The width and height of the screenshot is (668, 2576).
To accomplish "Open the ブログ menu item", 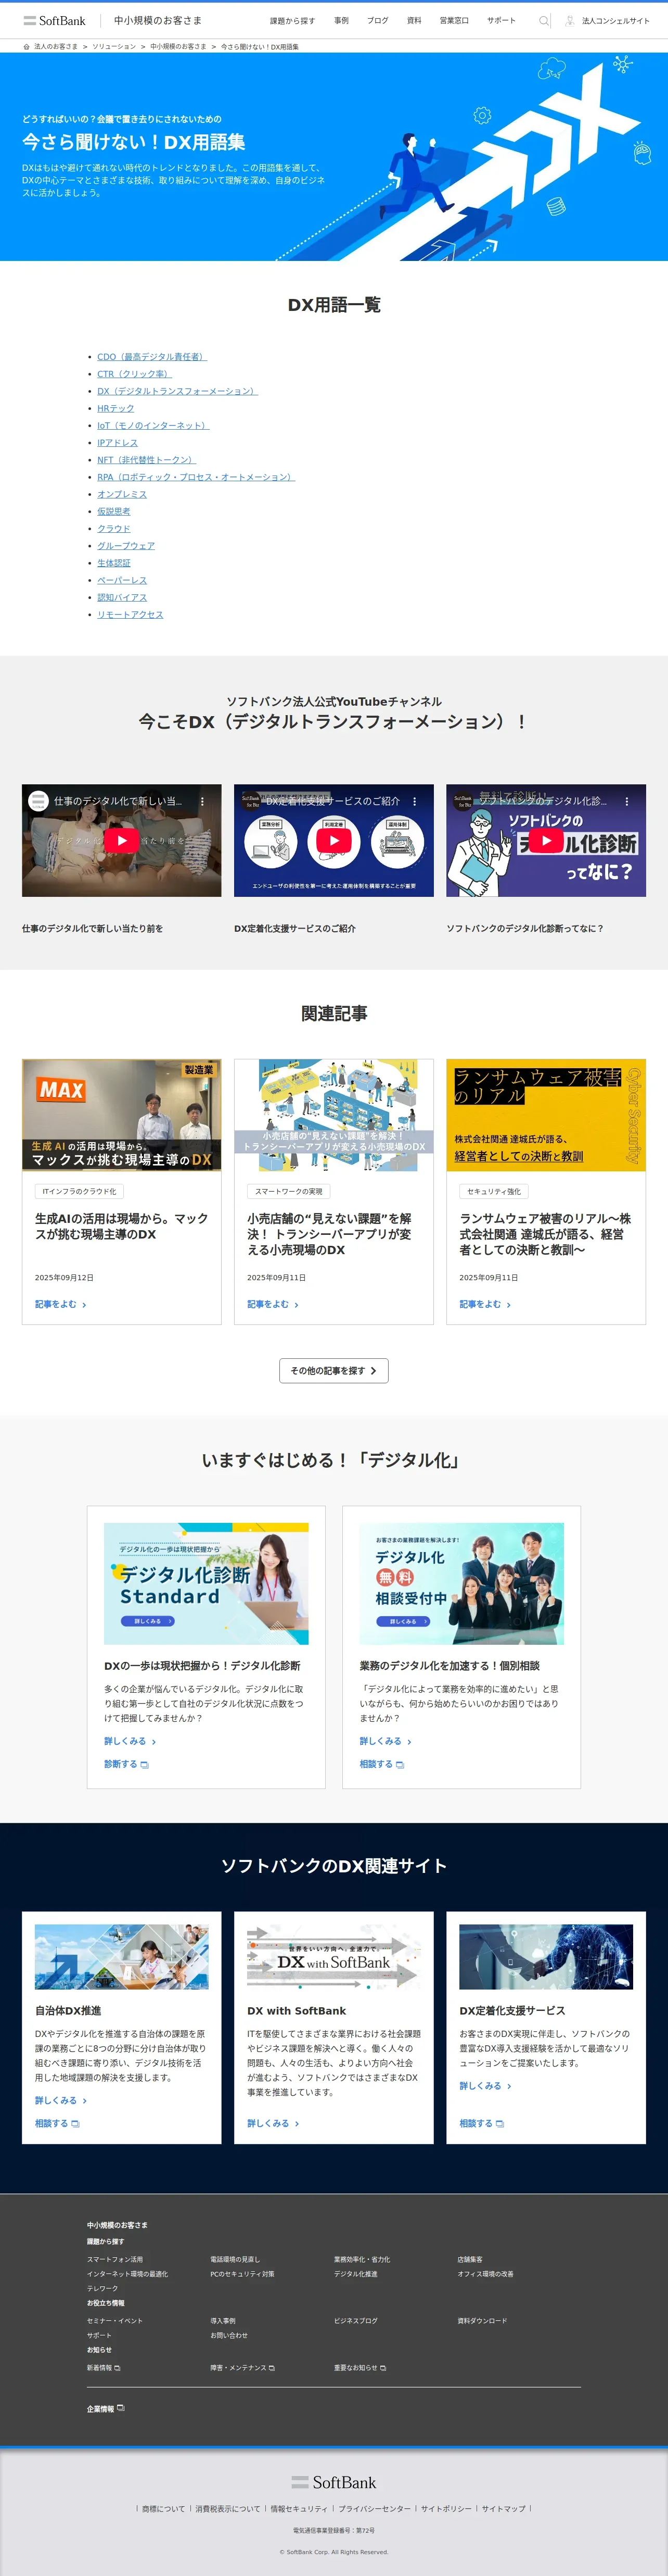I will [377, 20].
